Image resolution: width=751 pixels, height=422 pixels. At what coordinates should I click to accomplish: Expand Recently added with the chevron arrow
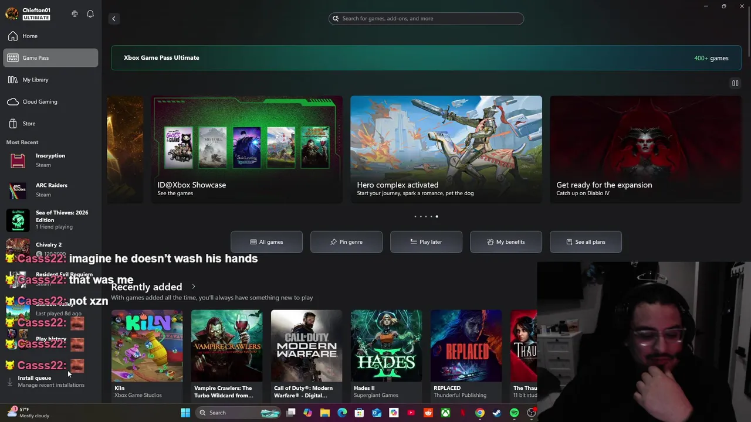pos(193,287)
